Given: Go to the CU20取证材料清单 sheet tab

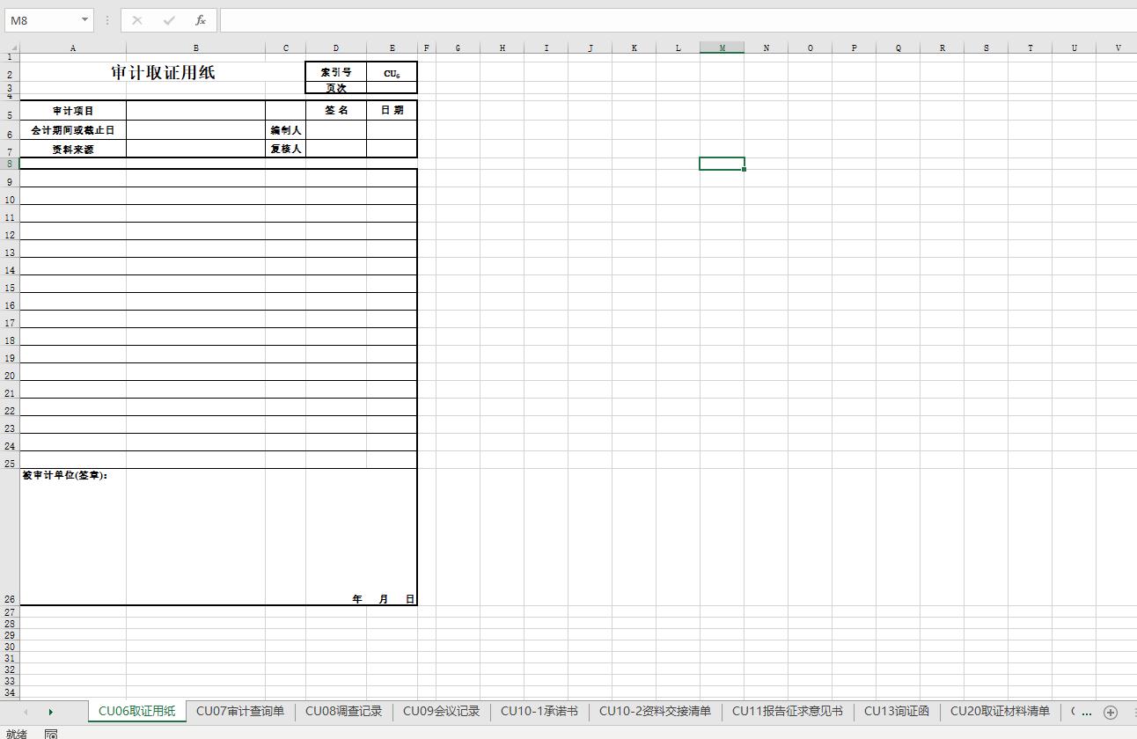Looking at the screenshot, I should 1000,711.
